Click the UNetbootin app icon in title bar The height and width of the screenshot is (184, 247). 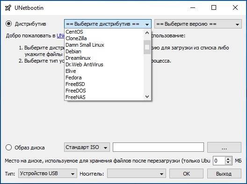coord(8,8)
